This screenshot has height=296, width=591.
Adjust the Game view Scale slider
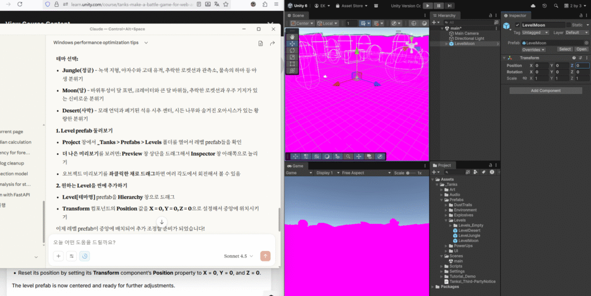409,173
